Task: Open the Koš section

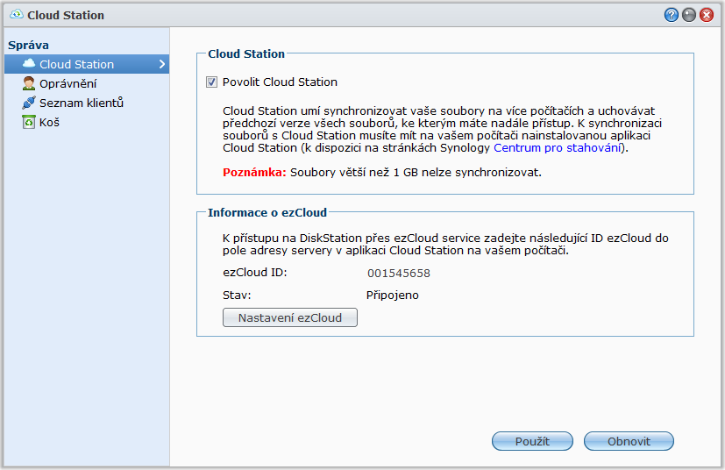Action: pos(49,122)
